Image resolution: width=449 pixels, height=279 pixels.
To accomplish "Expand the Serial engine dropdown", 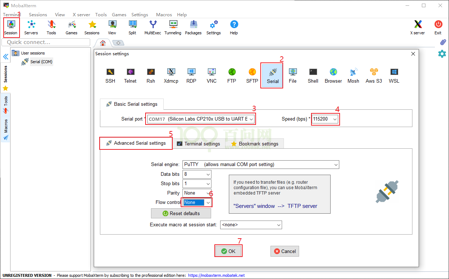I will (261, 165).
